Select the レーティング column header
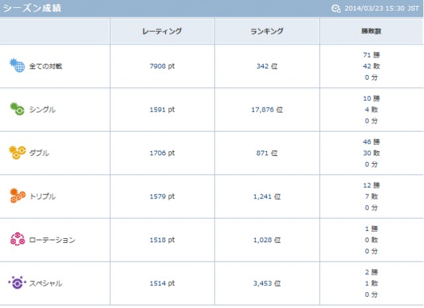The height and width of the screenshot is (308, 424). 162,31
